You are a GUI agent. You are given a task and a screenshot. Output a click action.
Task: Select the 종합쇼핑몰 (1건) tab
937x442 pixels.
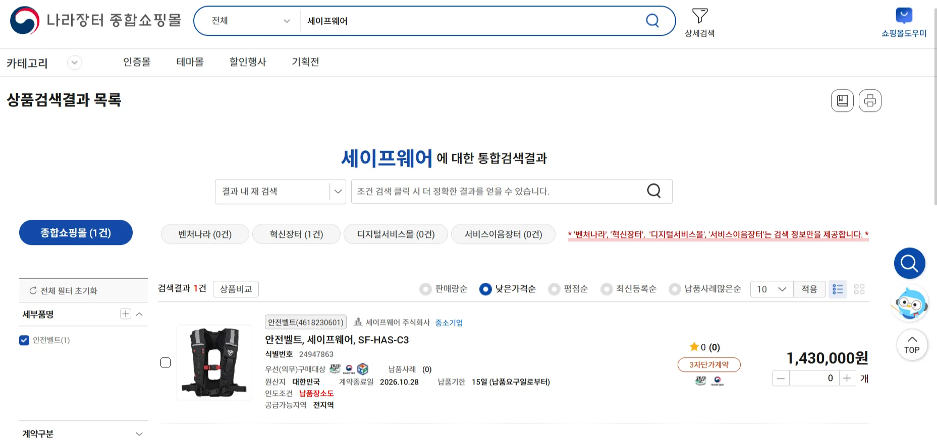[76, 232]
